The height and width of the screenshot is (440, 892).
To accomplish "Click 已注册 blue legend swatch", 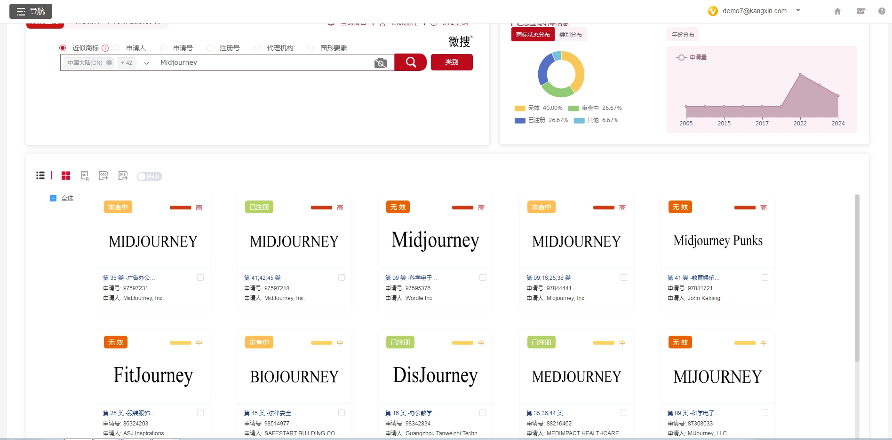I will coord(520,121).
